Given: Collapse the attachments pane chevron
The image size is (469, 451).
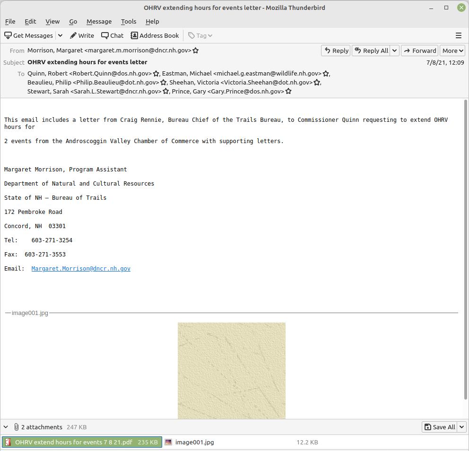Looking at the screenshot, I should tap(6, 427).
